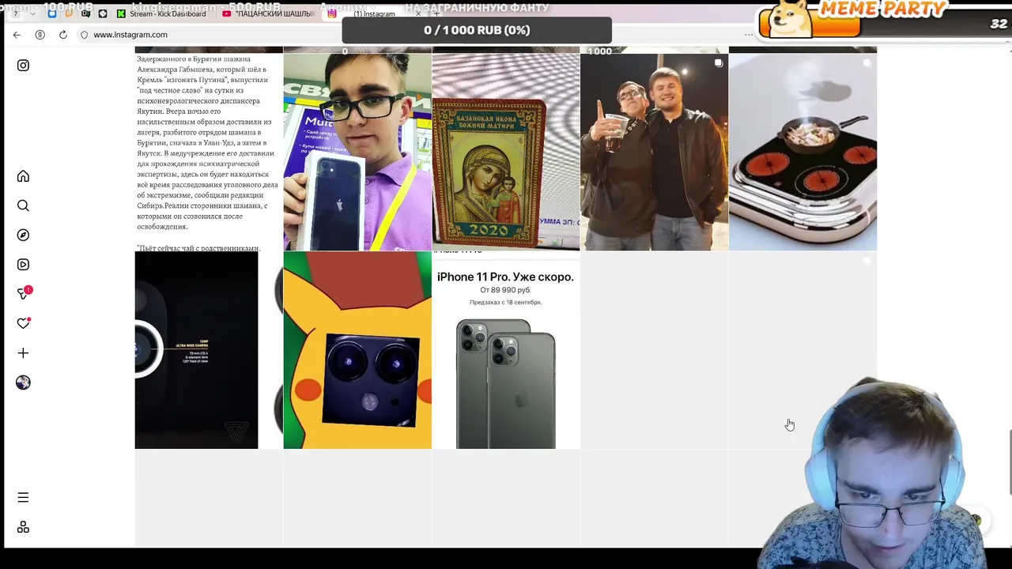Image resolution: width=1012 pixels, height=569 pixels.
Task: Open direct Messages with 1 unread badge
Action: (x=24, y=293)
